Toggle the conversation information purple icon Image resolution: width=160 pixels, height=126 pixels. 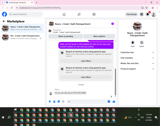pos(113,24)
